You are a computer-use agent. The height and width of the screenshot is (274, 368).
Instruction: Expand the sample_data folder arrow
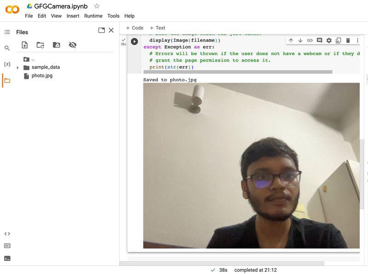coord(17,67)
